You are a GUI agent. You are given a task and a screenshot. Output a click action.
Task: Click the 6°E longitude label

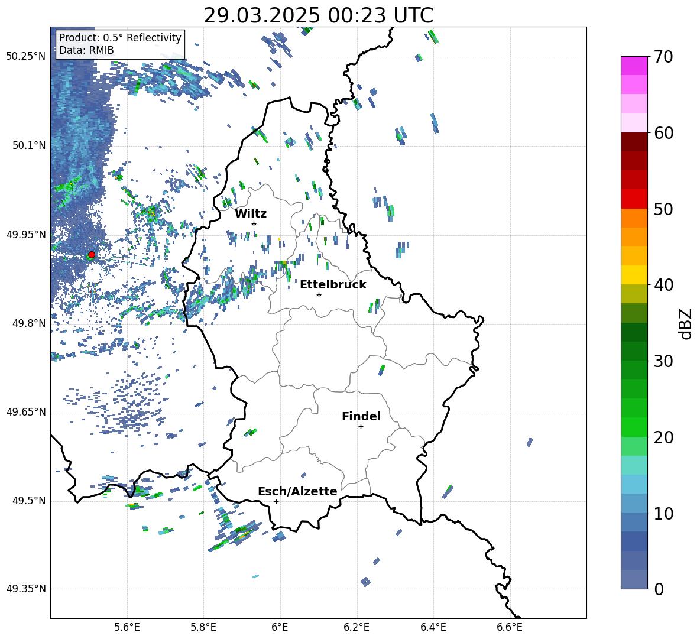[280, 627]
